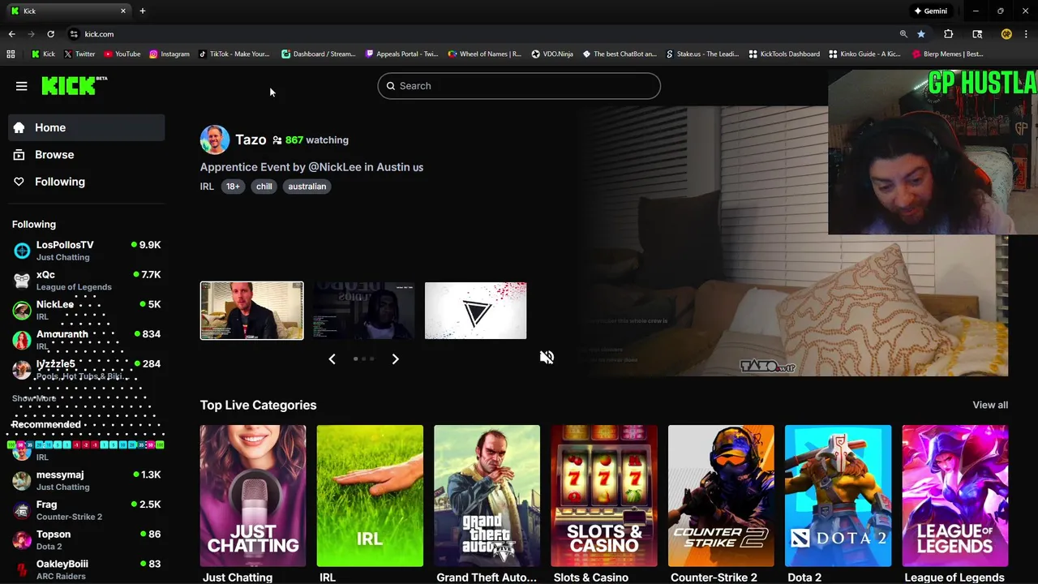Image resolution: width=1038 pixels, height=584 pixels.
Task: Open the bookmarks apps grid icon
Action: click(x=11, y=54)
